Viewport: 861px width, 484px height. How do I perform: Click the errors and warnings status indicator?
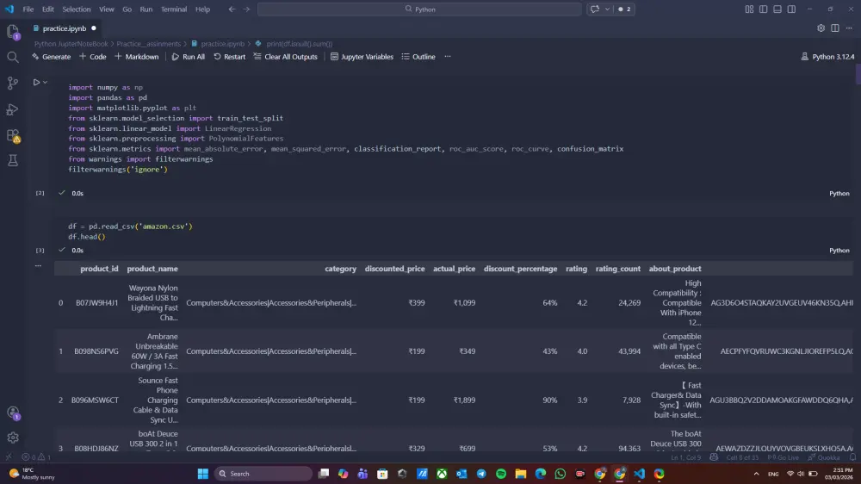pos(36,457)
